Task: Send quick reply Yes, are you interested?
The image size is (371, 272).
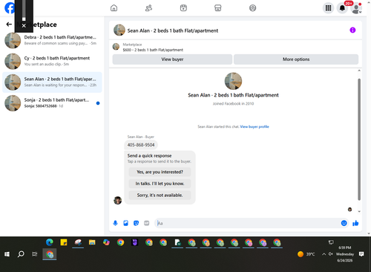Action: [x=160, y=172]
